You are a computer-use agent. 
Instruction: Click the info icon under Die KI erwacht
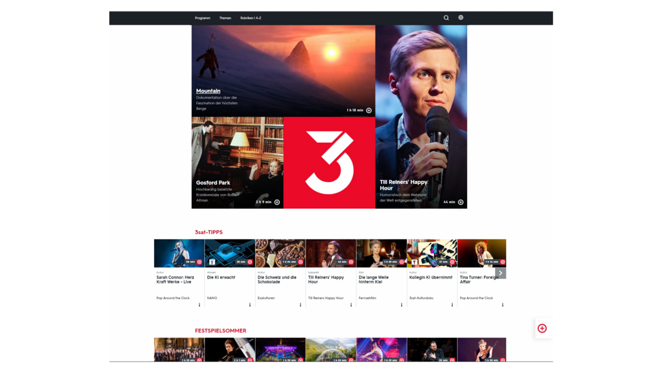[x=250, y=304]
